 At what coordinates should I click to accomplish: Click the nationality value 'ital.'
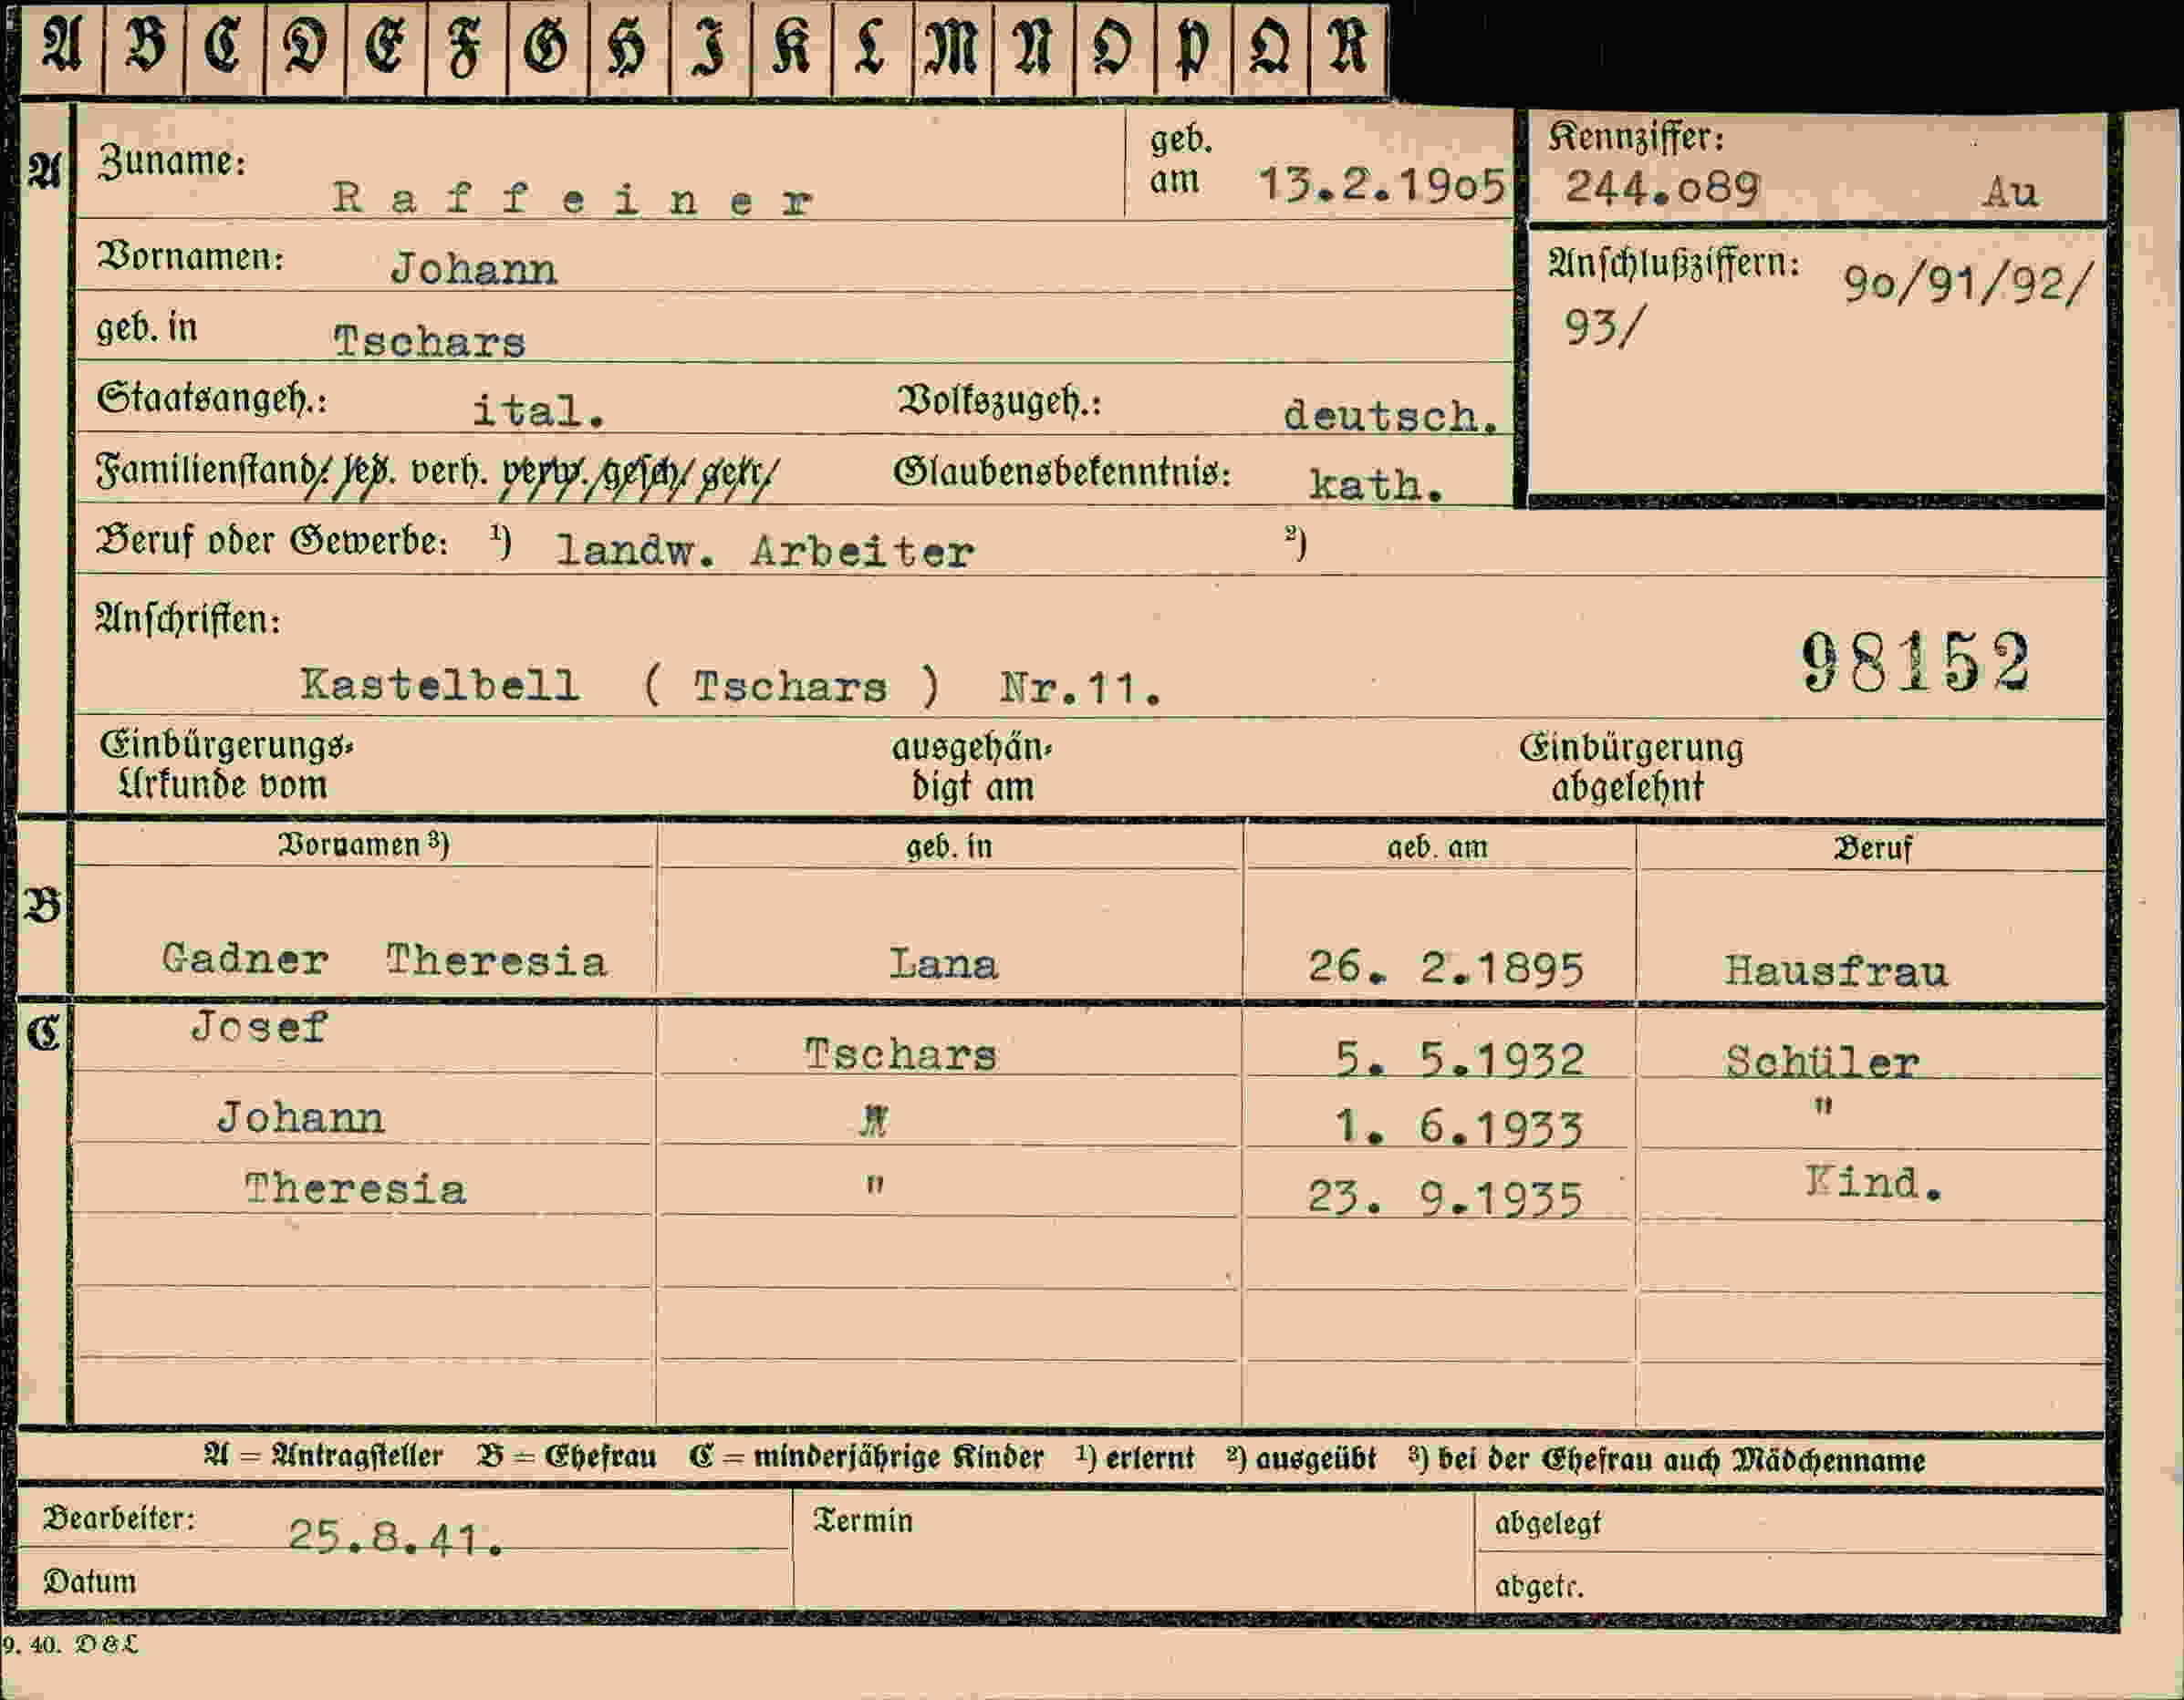coord(539,410)
